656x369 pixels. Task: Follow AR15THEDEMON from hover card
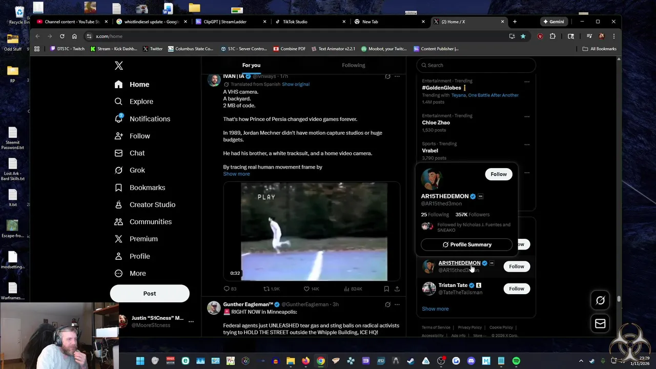[x=498, y=174]
